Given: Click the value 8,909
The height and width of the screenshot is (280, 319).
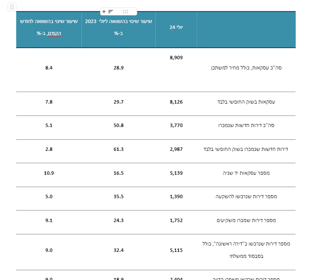Looking at the screenshot, I should 176,58.
